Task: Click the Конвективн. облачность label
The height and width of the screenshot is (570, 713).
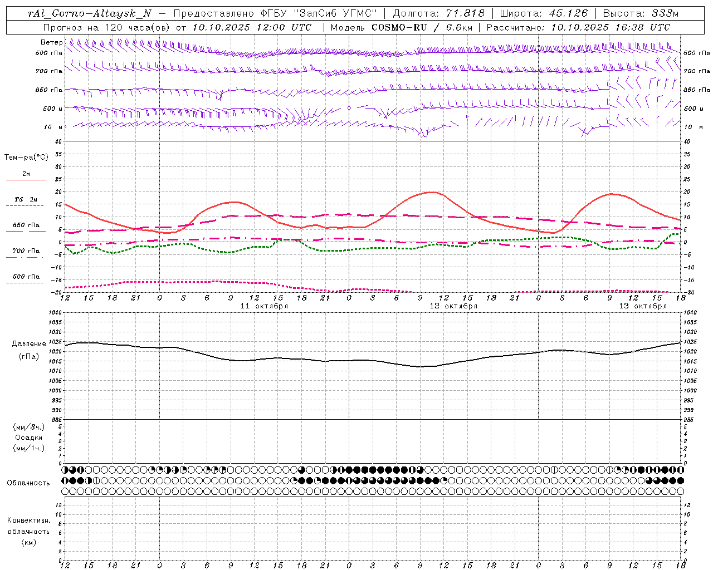Action: pyautogui.click(x=29, y=526)
